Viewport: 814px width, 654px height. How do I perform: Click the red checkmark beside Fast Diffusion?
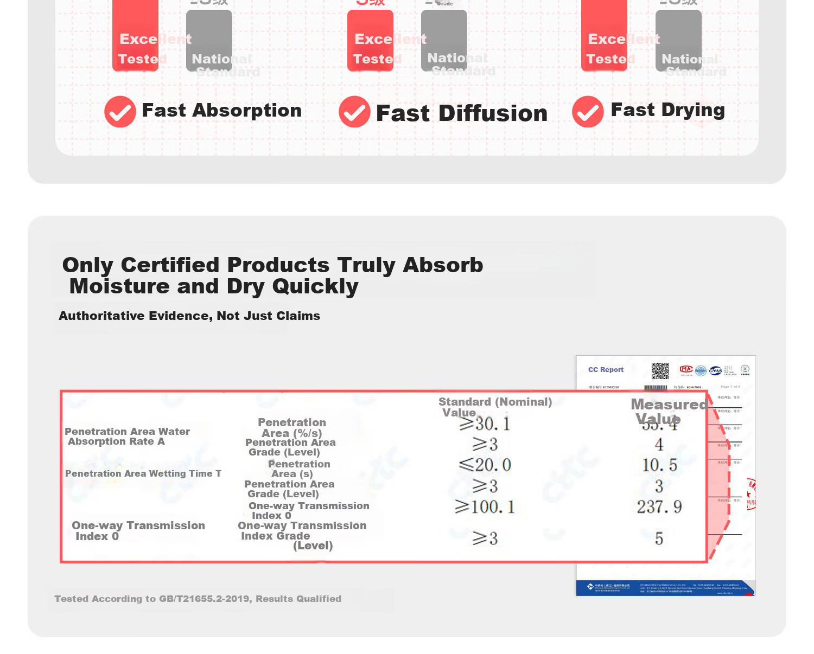click(x=354, y=112)
